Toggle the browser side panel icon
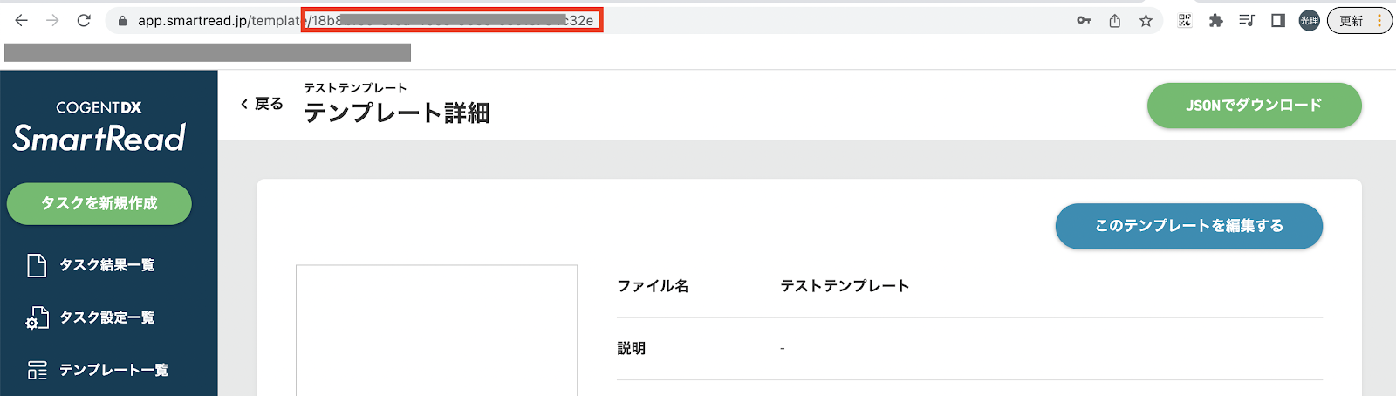The image size is (1396, 396). [x=1278, y=20]
